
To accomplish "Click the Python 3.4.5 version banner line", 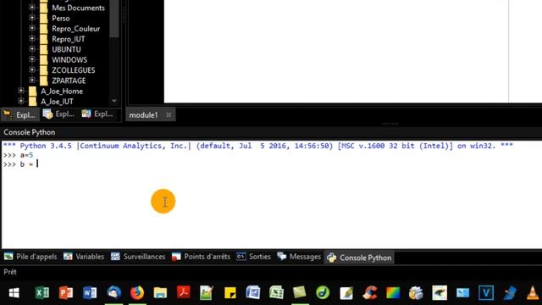I will coord(257,146).
